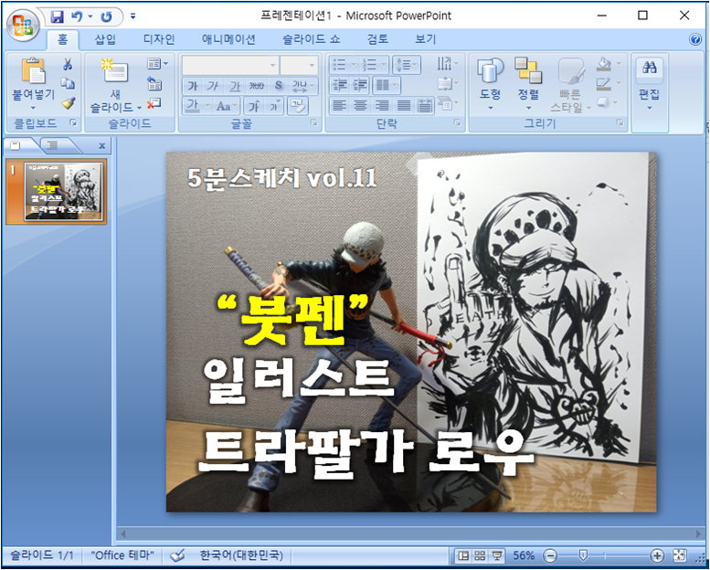Choose font color button
The height and width of the screenshot is (570, 710).
pos(193,106)
